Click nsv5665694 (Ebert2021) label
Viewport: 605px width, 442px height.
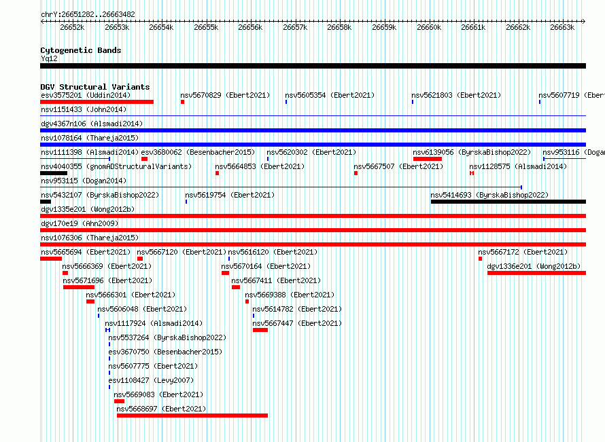coord(86,252)
